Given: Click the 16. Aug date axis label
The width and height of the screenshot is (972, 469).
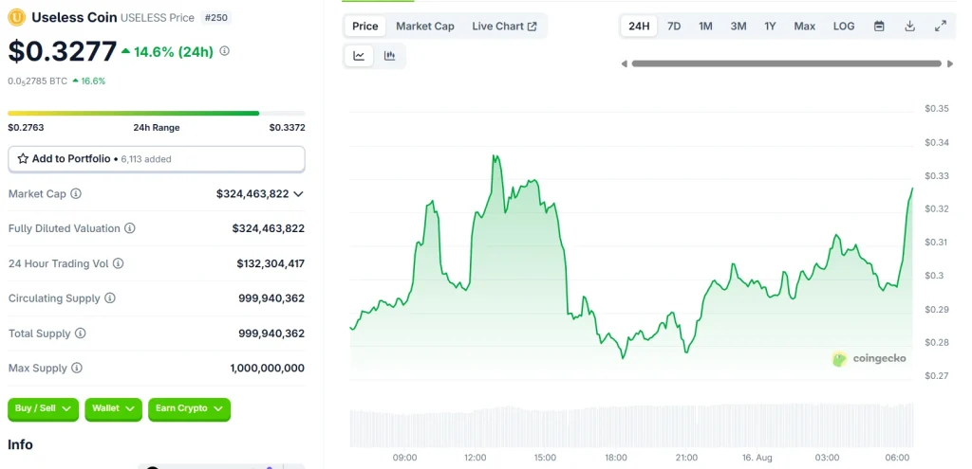Looking at the screenshot, I should [x=757, y=458].
